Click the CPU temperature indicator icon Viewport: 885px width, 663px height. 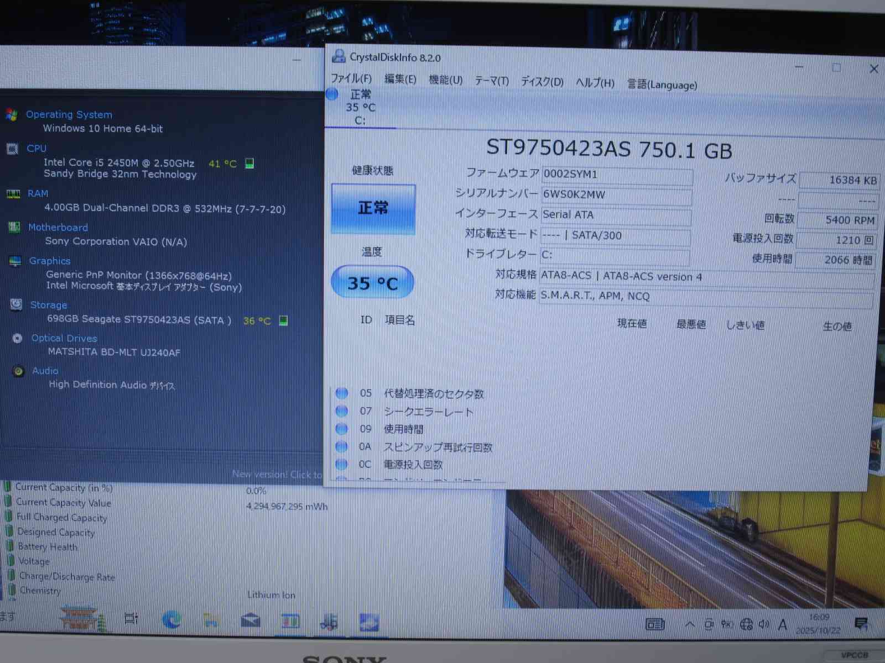point(249,164)
